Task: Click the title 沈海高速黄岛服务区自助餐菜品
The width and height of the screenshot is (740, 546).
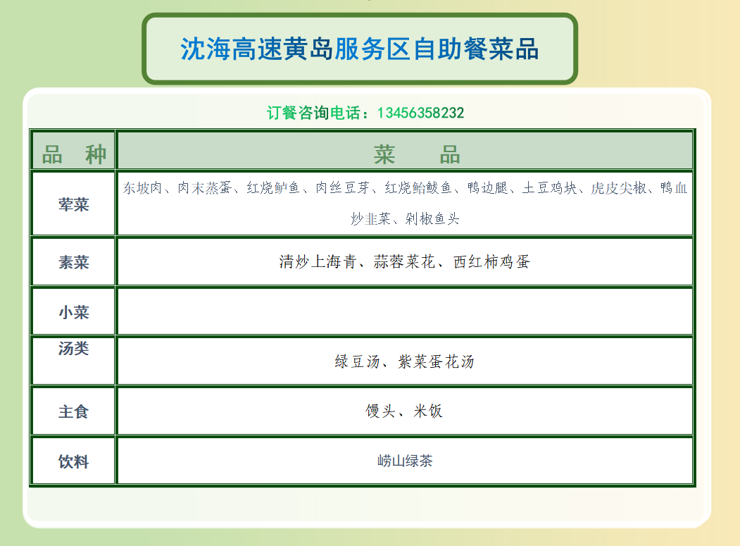Action: (x=360, y=49)
